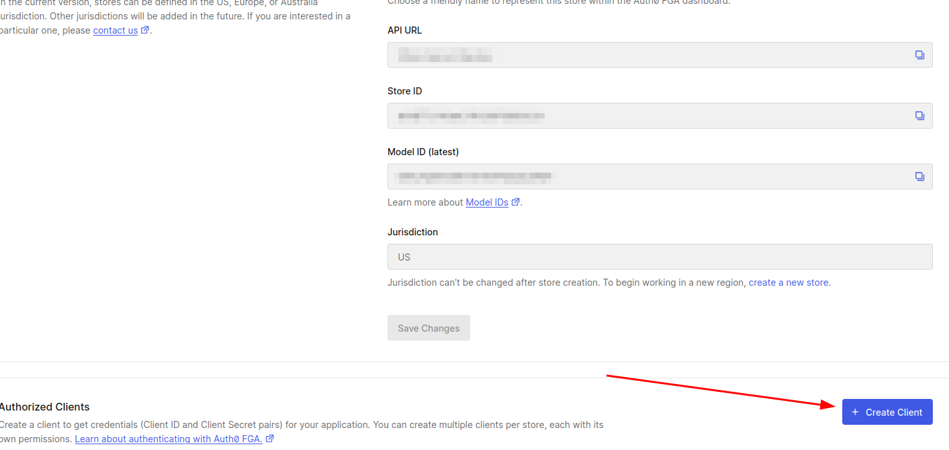Open Learn about authenticating with Auth0 FGA
Image resolution: width=949 pixels, height=450 pixels.
[x=169, y=438]
